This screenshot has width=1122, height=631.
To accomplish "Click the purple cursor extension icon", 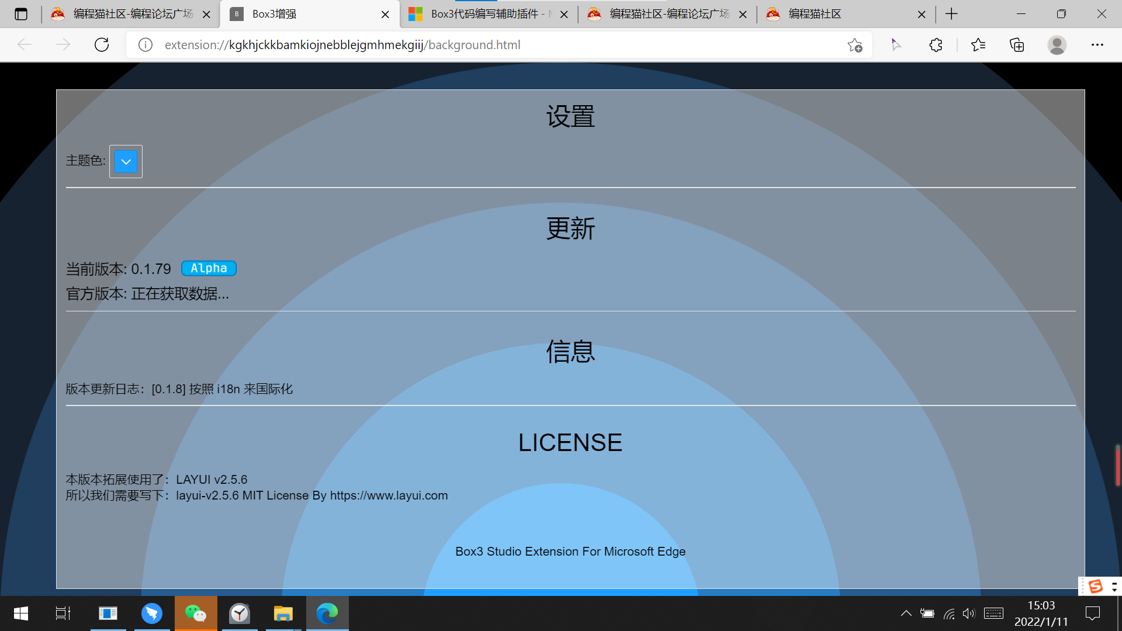I will (896, 45).
